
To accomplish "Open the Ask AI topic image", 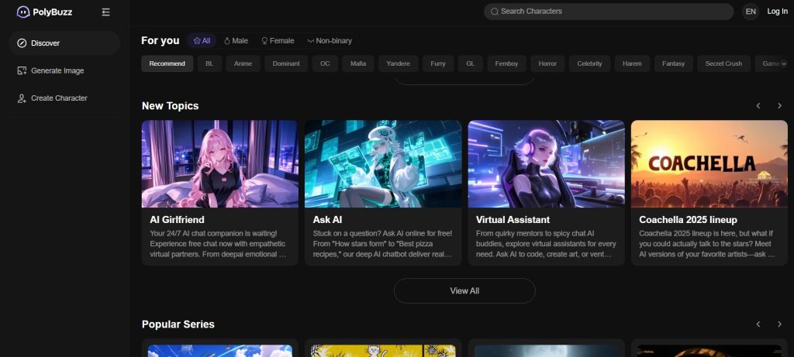I will click(383, 164).
